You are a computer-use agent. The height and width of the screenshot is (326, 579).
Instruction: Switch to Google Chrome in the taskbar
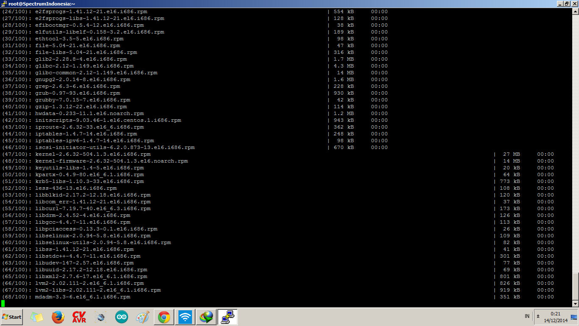(164, 317)
